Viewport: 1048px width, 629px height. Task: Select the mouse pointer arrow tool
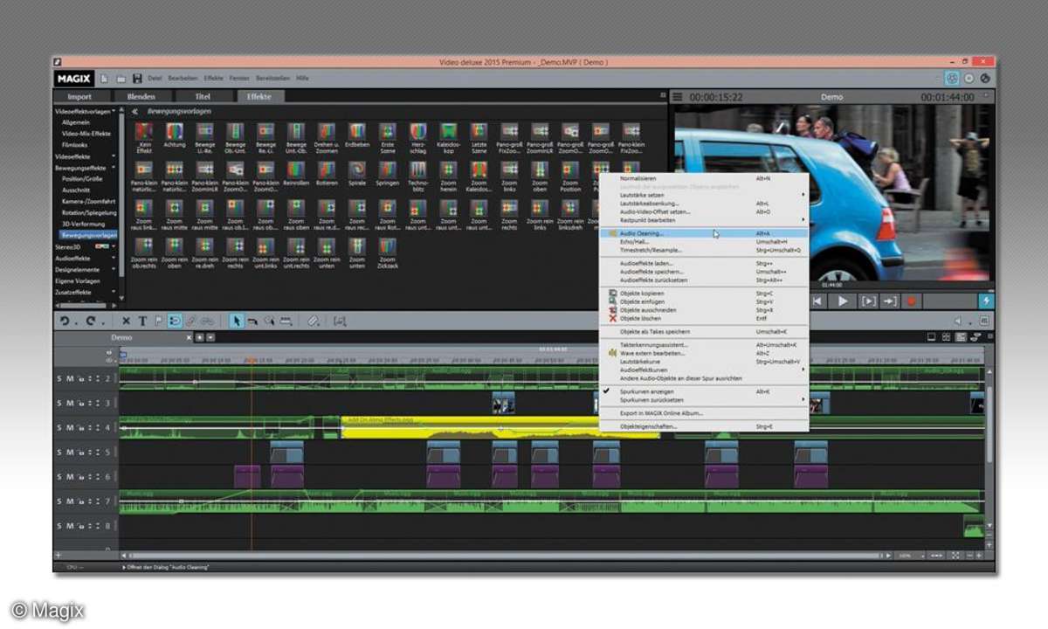(x=236, y=321)
